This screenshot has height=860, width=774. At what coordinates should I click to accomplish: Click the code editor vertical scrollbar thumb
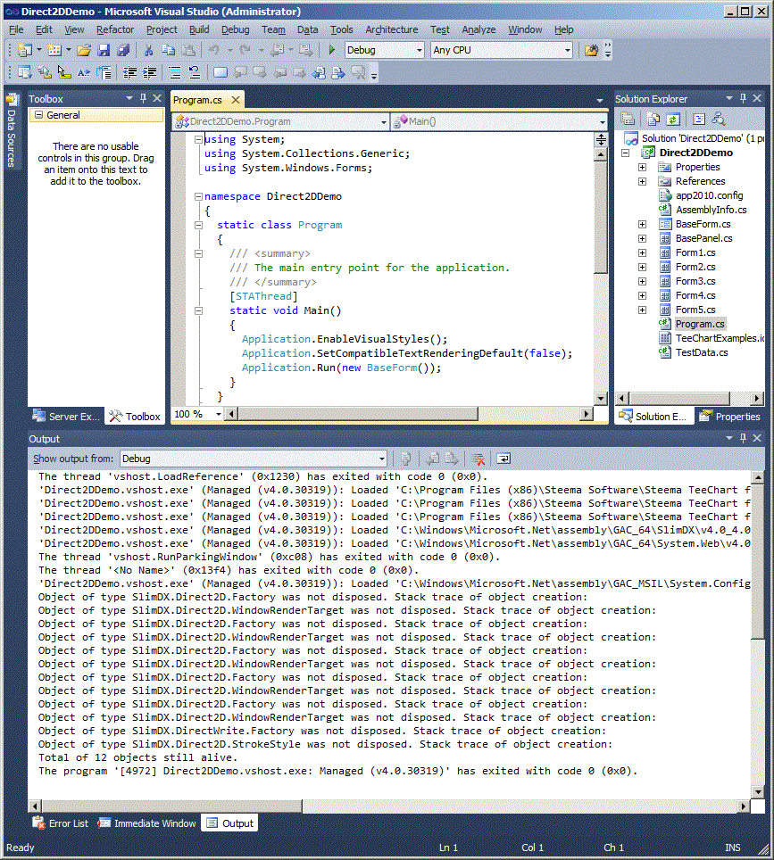tap(601, 217)
